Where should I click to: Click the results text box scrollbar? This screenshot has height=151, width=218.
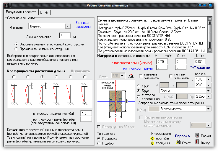tap(209, 34)
